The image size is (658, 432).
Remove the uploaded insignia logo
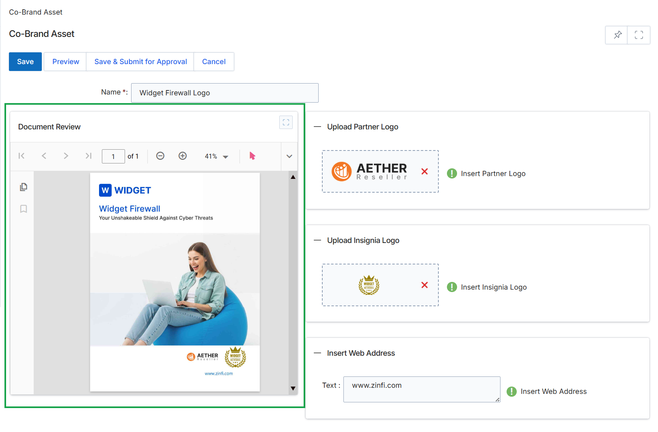click(425, 285)
